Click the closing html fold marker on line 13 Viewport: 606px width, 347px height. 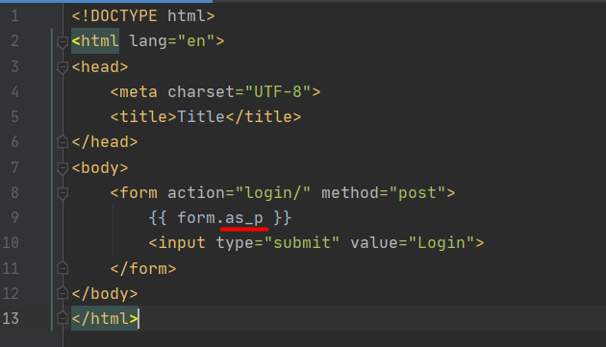pos(63,318)
